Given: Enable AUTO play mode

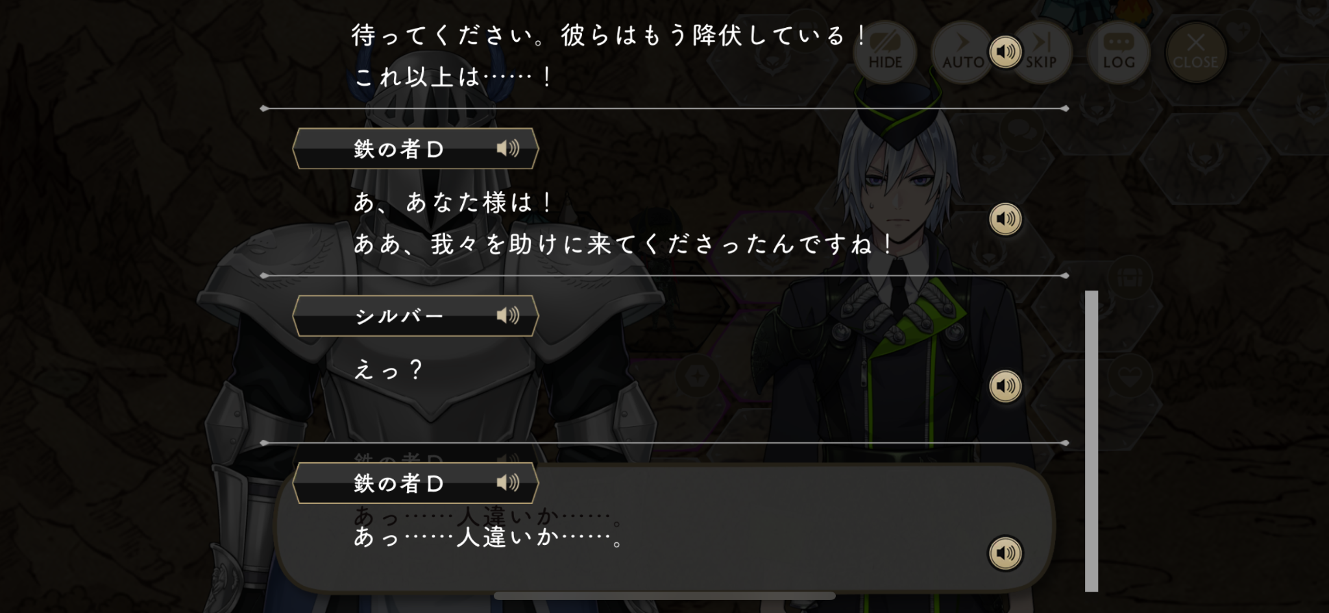Looking at the screenshot, I should coord(962,52).
